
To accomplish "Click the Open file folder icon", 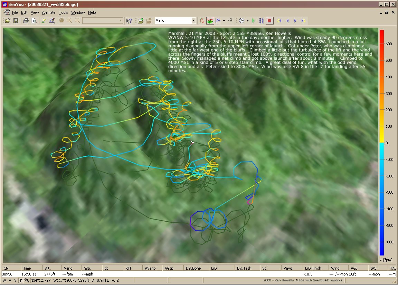I will coord(8,21).
